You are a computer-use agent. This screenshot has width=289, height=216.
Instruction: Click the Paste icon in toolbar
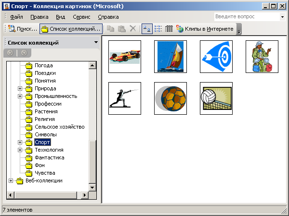[x=122, y=29]
